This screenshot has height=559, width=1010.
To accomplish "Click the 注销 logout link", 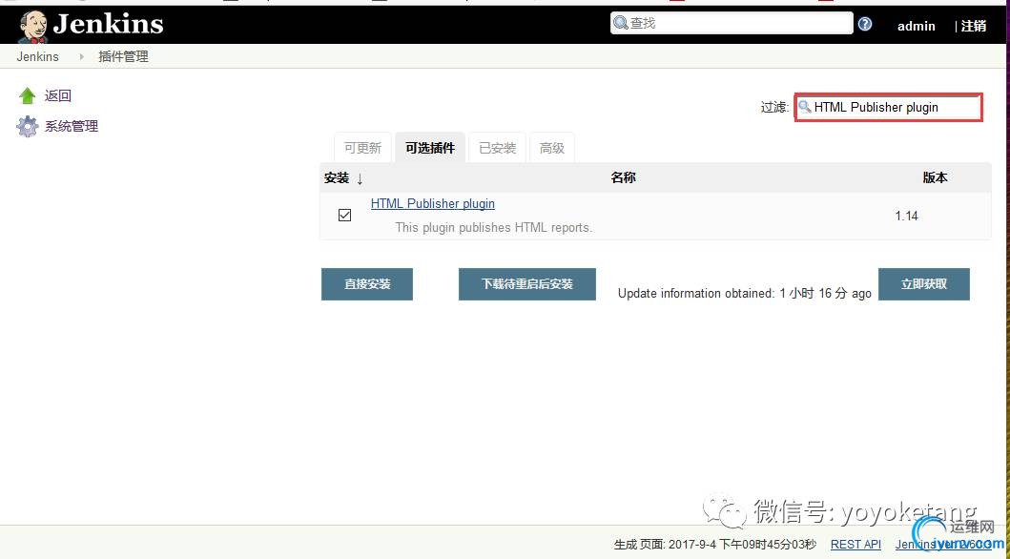I will (974, 26).
